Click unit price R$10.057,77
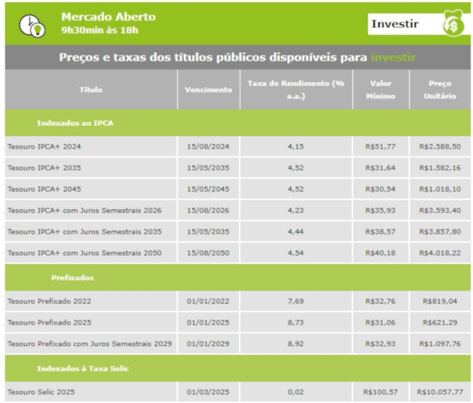Image resolution: width=473 pixels, height=403 pixels. 440,392
